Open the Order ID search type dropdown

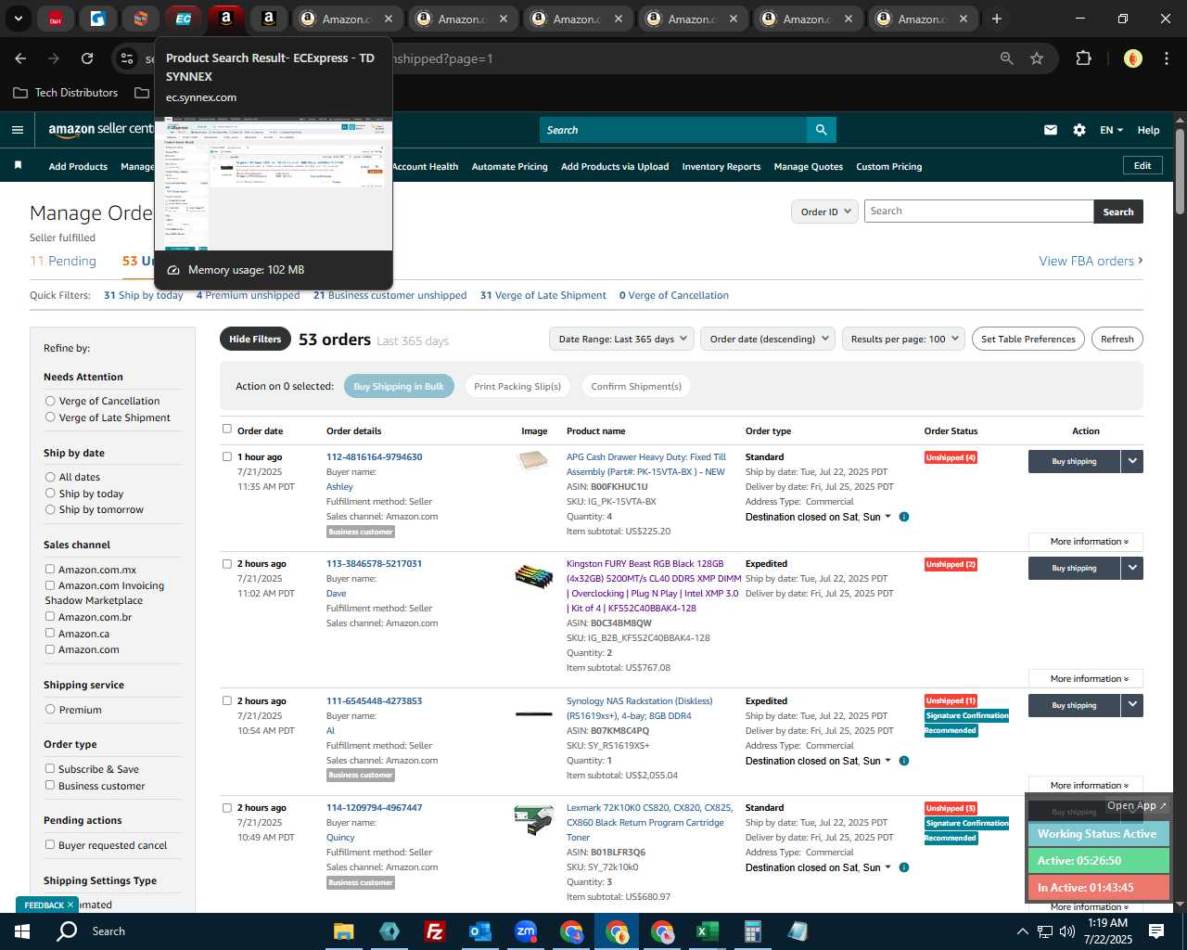point(823,212)
